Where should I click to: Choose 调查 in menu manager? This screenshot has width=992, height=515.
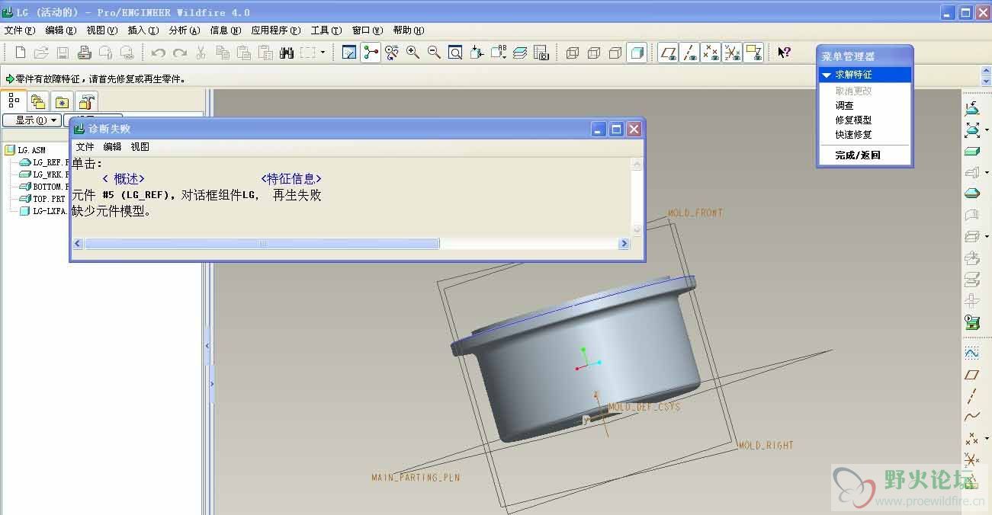point(844,106)
